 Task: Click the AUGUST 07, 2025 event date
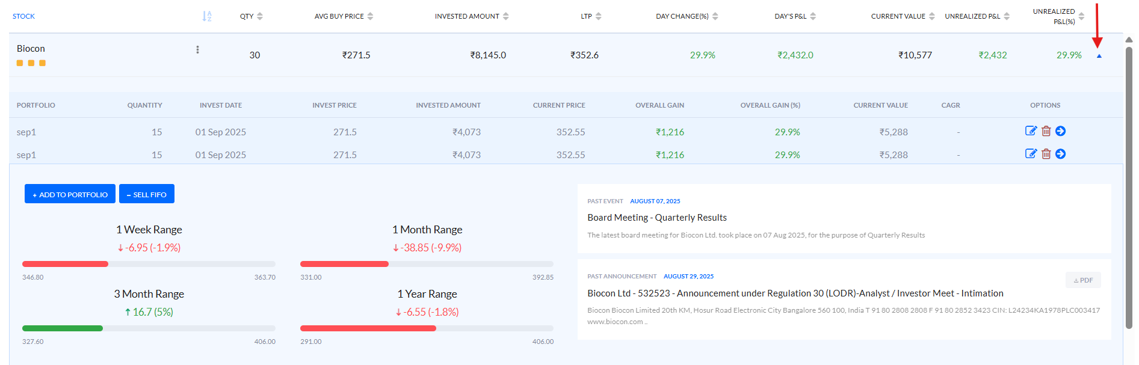[655, 201]
